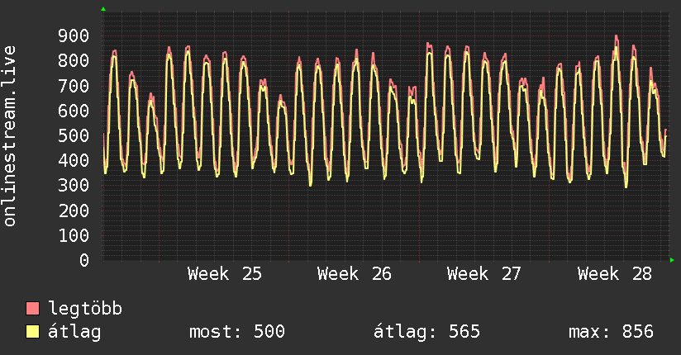
Task: Click the 900 y-axis tick label
Action: point(74,36)
